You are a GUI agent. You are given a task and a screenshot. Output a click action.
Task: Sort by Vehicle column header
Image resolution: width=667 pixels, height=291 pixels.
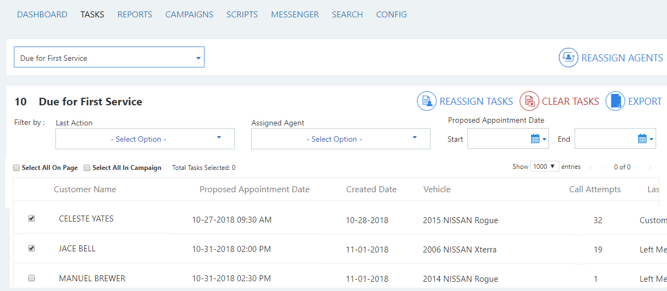[x=437, y=189]
